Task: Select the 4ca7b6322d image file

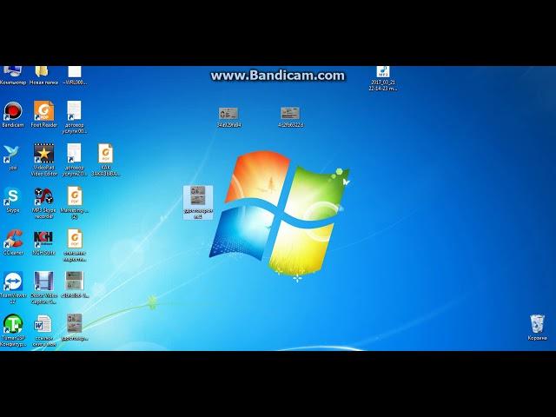Action: [x=290, y=117]
